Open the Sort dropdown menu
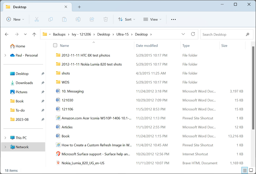The image size is (256, 174). (x=127, y=19)
